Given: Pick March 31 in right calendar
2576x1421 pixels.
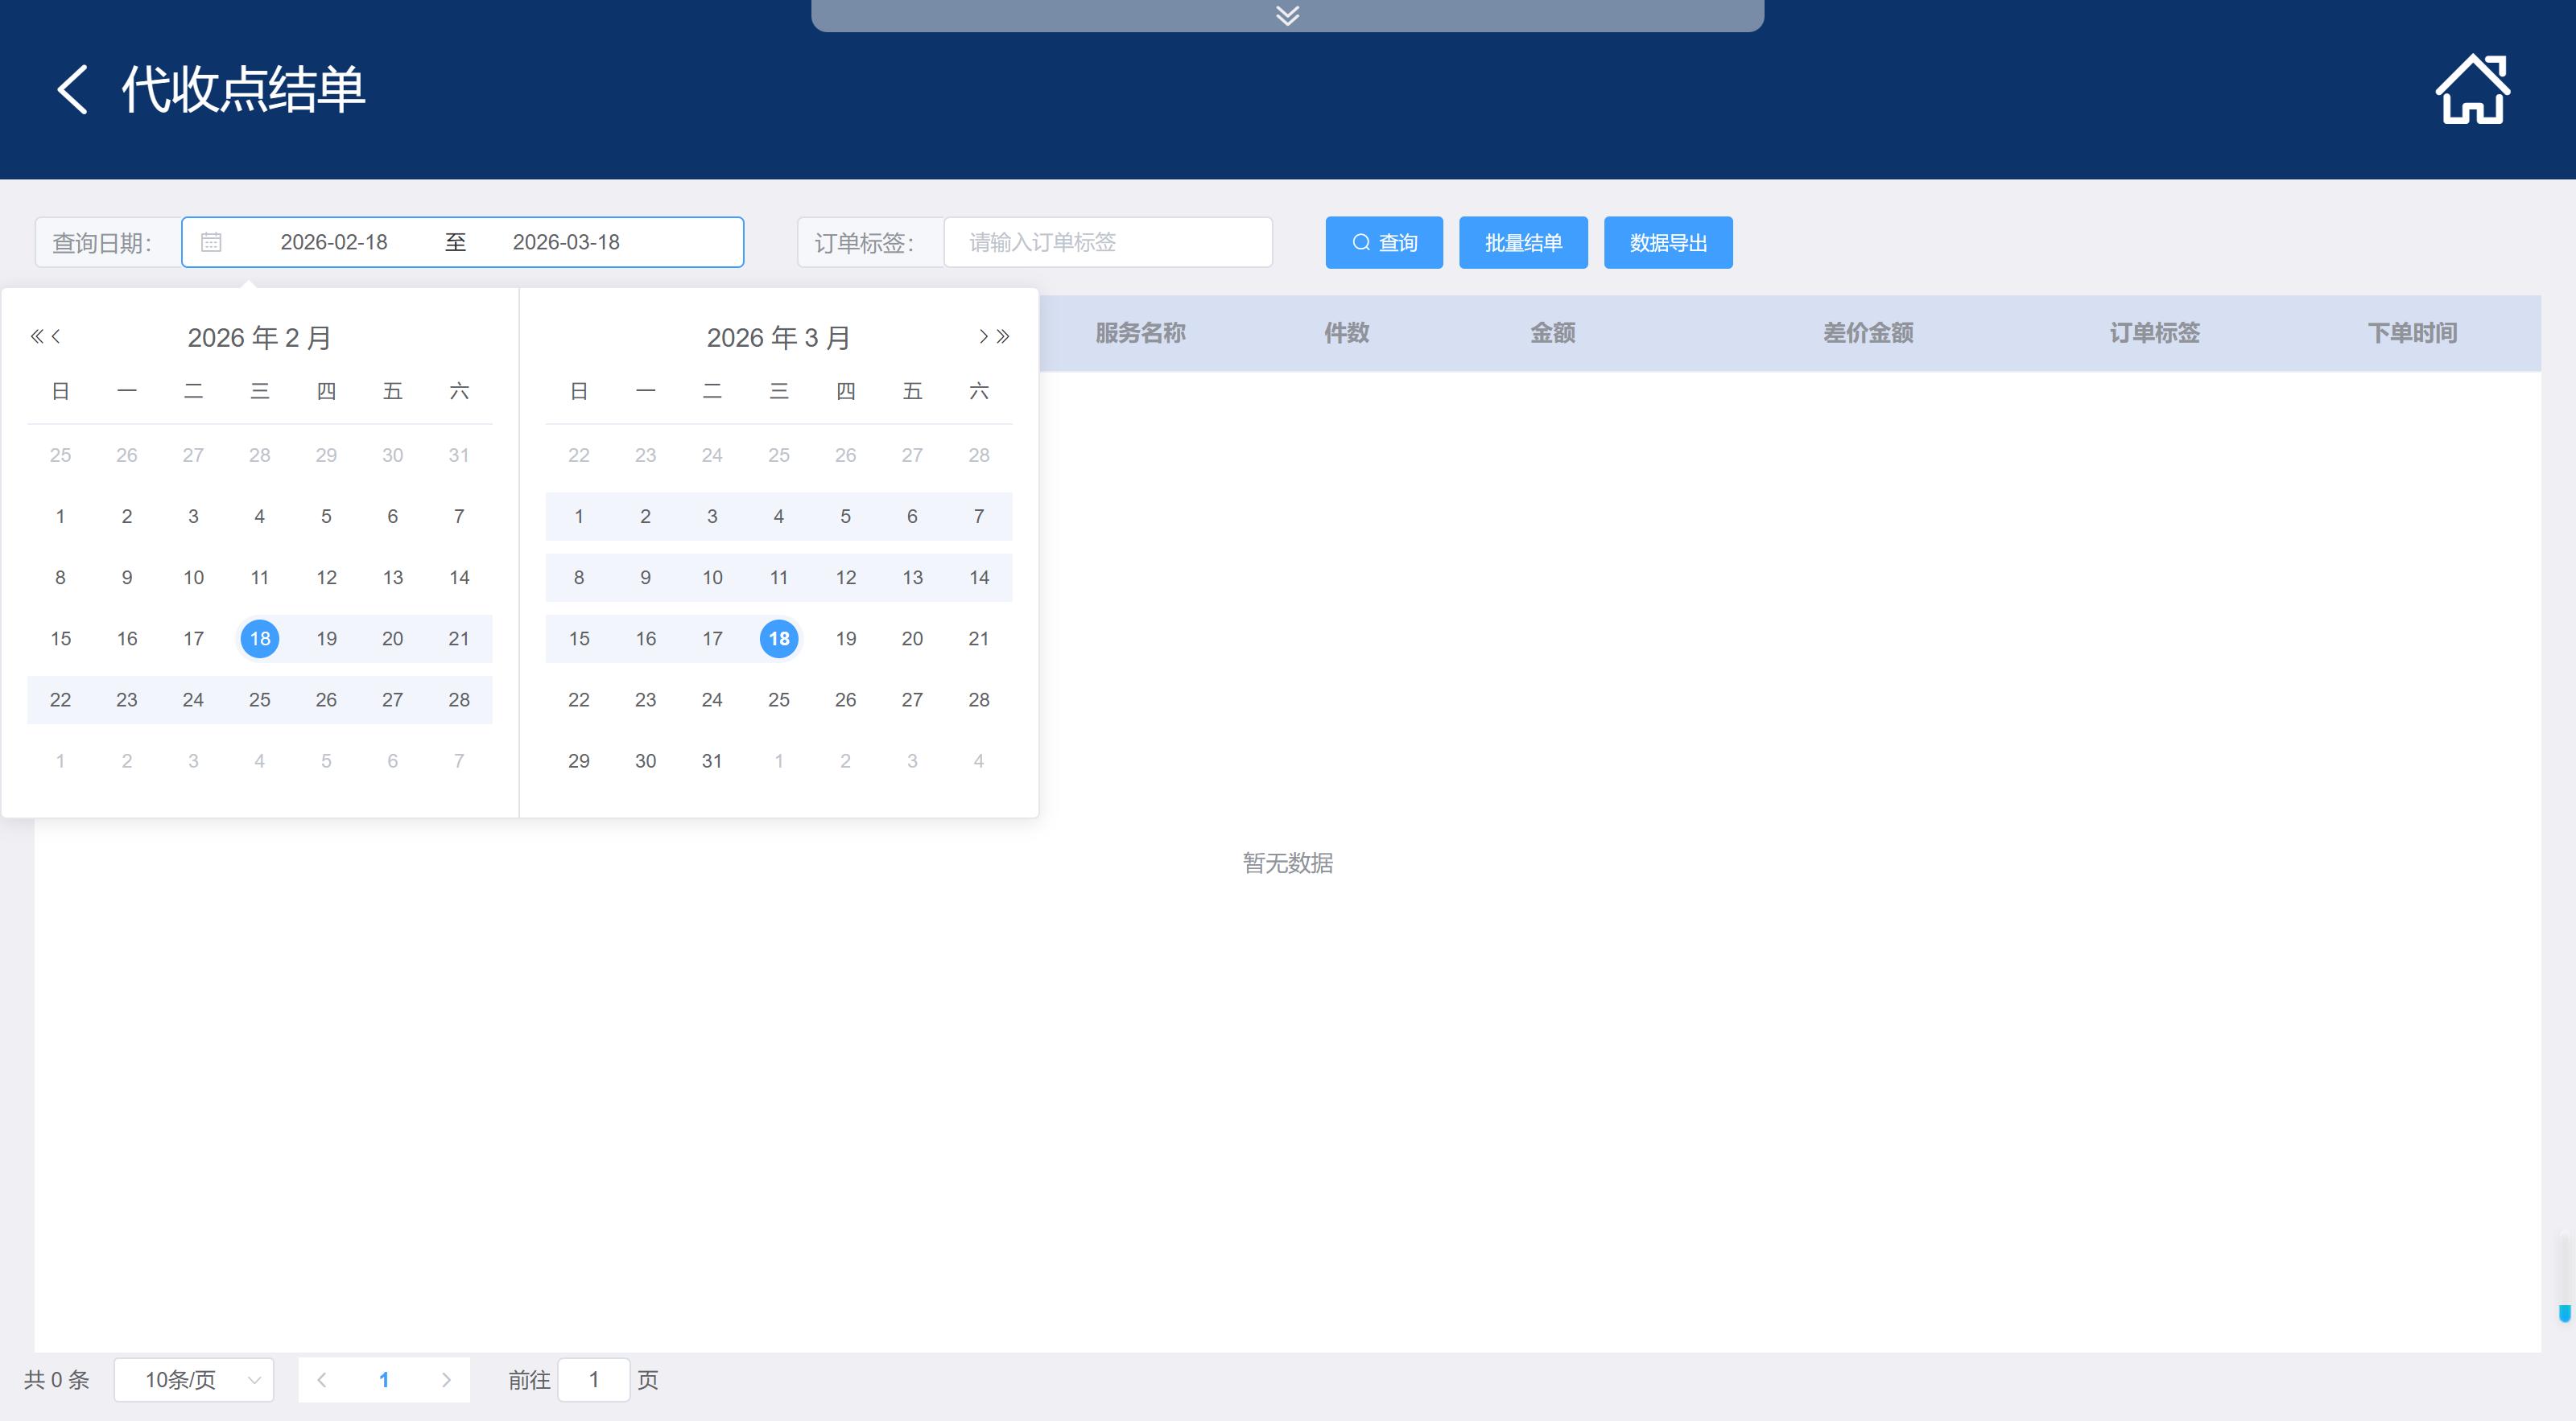Looking at the screenshot, I should tap(712, 760).
